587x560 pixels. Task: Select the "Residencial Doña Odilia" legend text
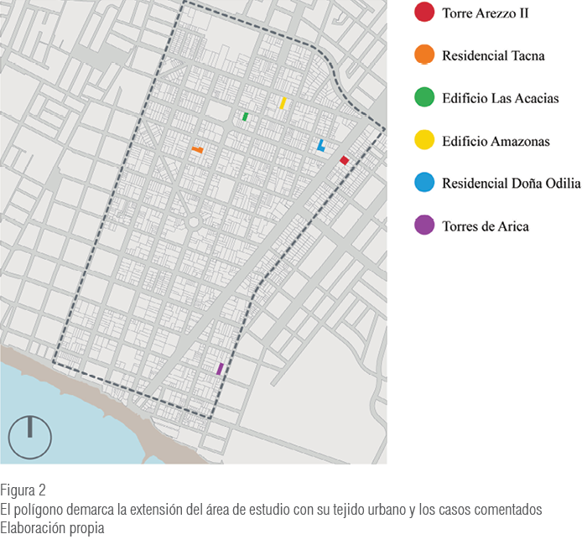(x=511, y=183)
